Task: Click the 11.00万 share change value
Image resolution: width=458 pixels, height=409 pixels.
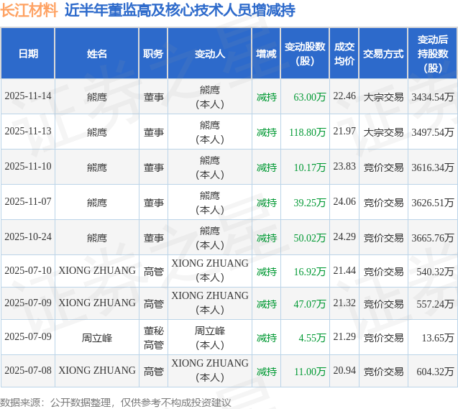Action: click(310, 372)
